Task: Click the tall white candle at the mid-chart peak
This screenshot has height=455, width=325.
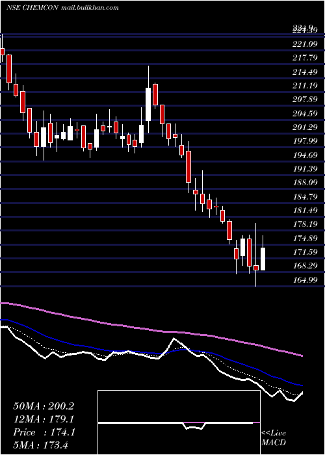Action: 148,104
